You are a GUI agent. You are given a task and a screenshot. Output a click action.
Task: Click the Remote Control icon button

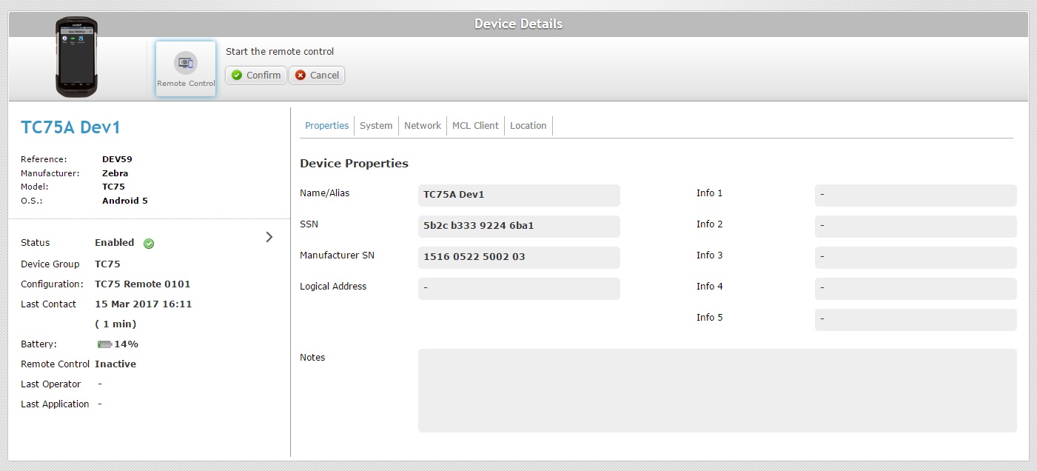click(186, 69)
